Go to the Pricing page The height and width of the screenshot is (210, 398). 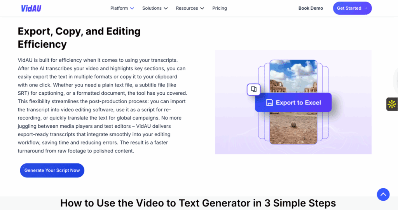[220, 8]
